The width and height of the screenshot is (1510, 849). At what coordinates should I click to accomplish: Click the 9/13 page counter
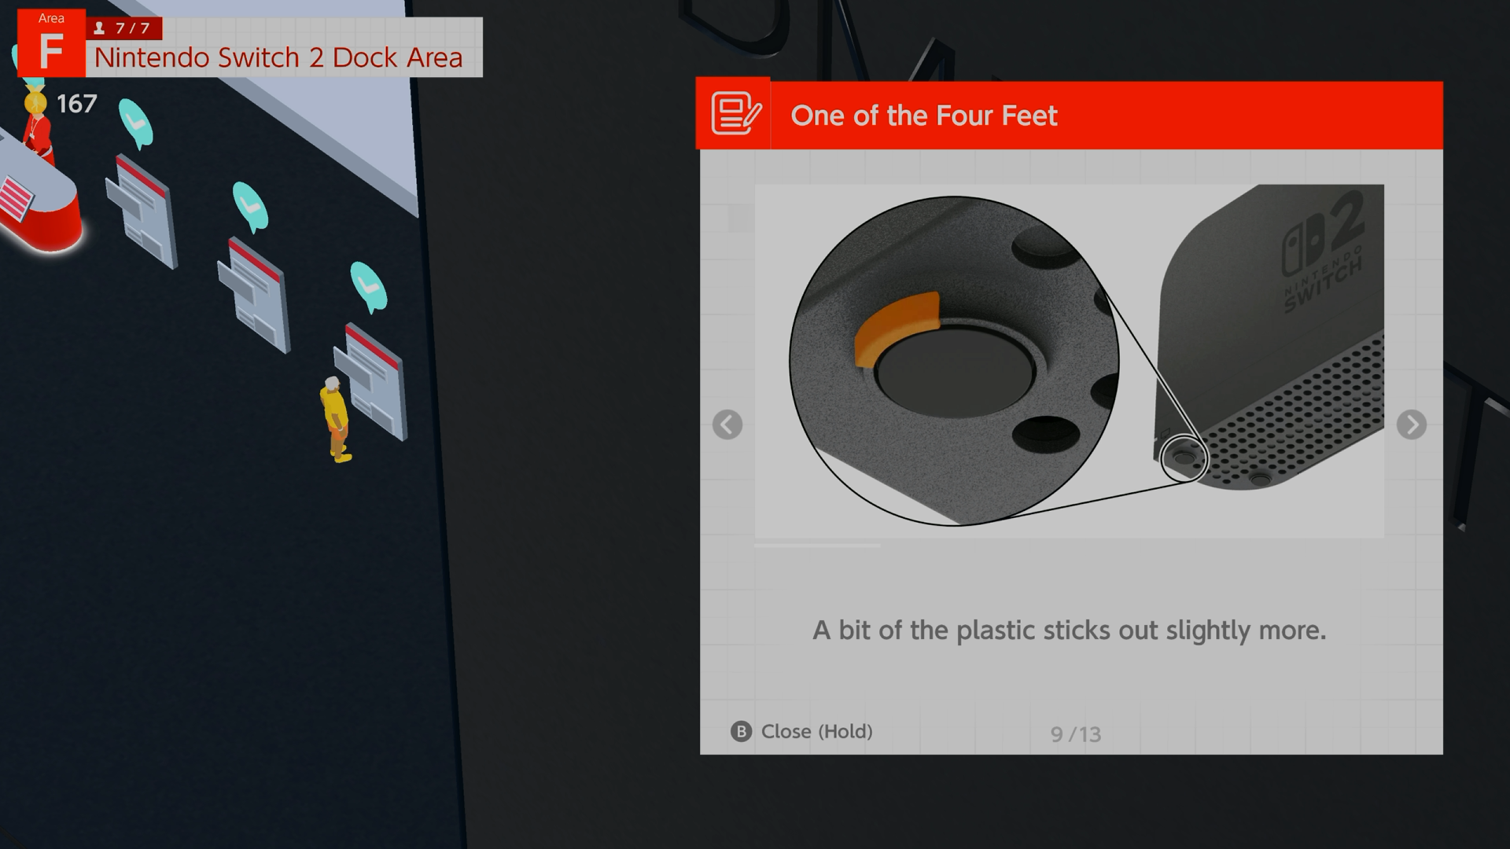(x=1075, y=734)
